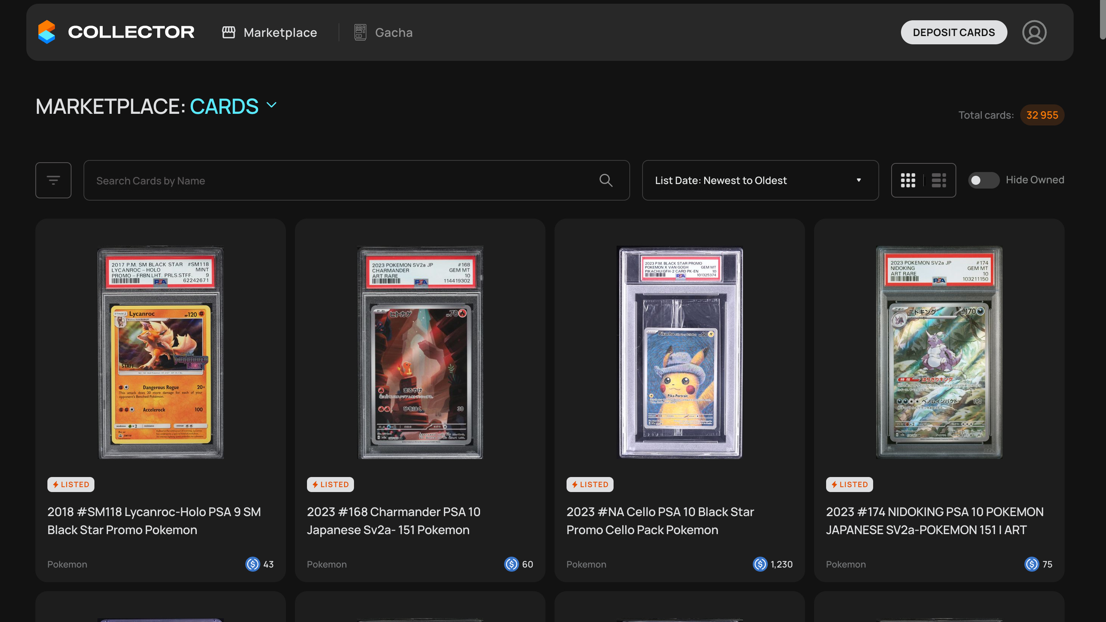The width and height of the screenshot is (1106, 622).
Task: Go to the Marketplace tab
Action: [x=280, y=33]
